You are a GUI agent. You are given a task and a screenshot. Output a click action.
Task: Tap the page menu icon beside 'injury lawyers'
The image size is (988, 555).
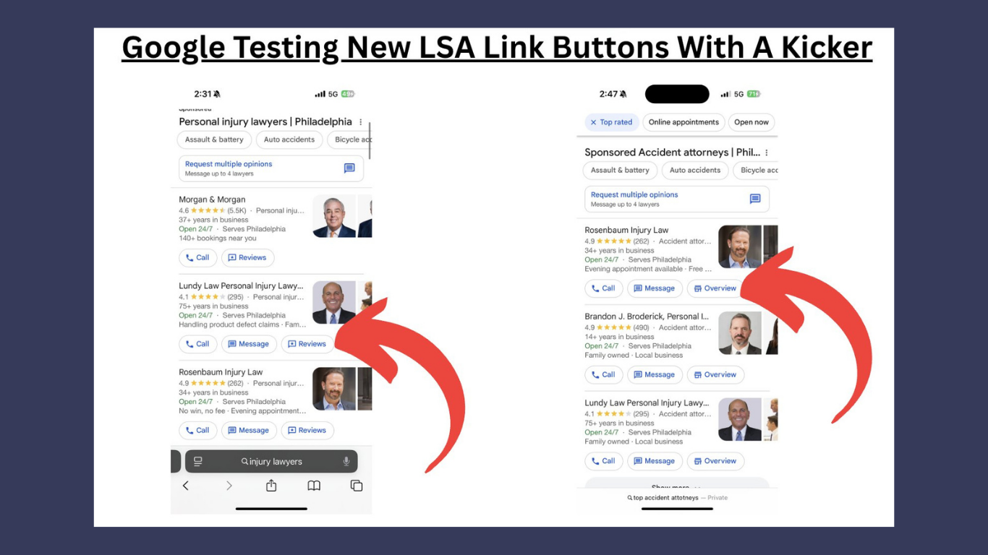point(198,461)
